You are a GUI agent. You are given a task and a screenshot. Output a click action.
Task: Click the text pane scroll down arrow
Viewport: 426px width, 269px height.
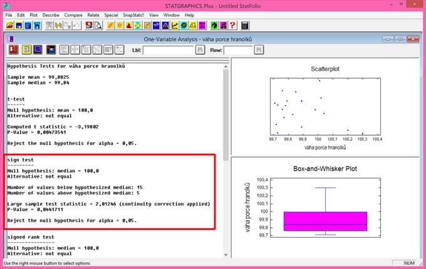226,255
